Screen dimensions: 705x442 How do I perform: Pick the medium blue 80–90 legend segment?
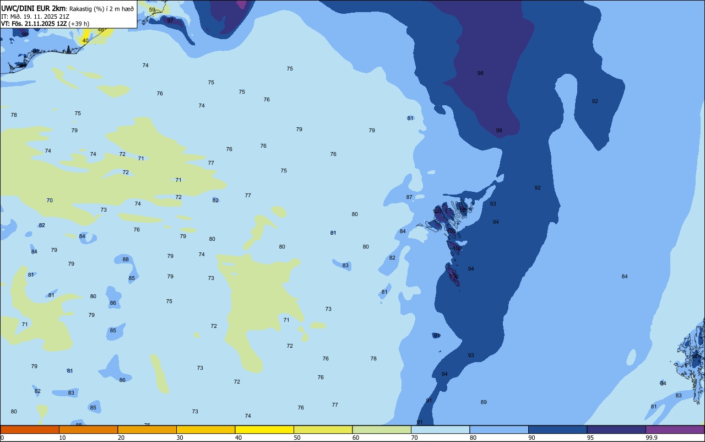point(499,429)
